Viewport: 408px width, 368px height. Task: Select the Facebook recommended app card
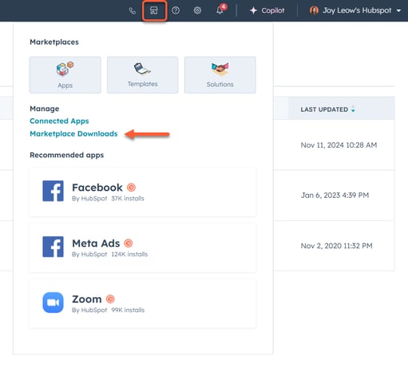[143, 192]
